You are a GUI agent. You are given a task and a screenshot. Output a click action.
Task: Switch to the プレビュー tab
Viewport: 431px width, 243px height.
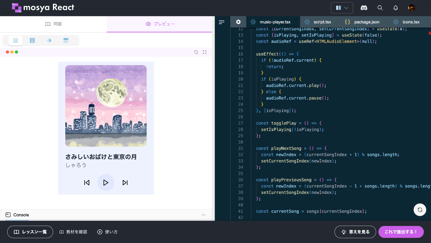(159, 24)
